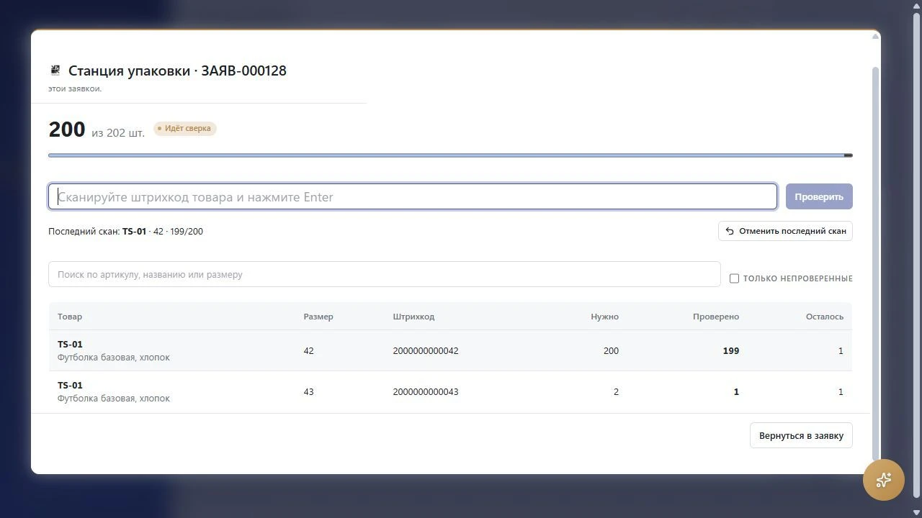Focus the barcode scan input field

pyautogui.click(x=413, y=196)
